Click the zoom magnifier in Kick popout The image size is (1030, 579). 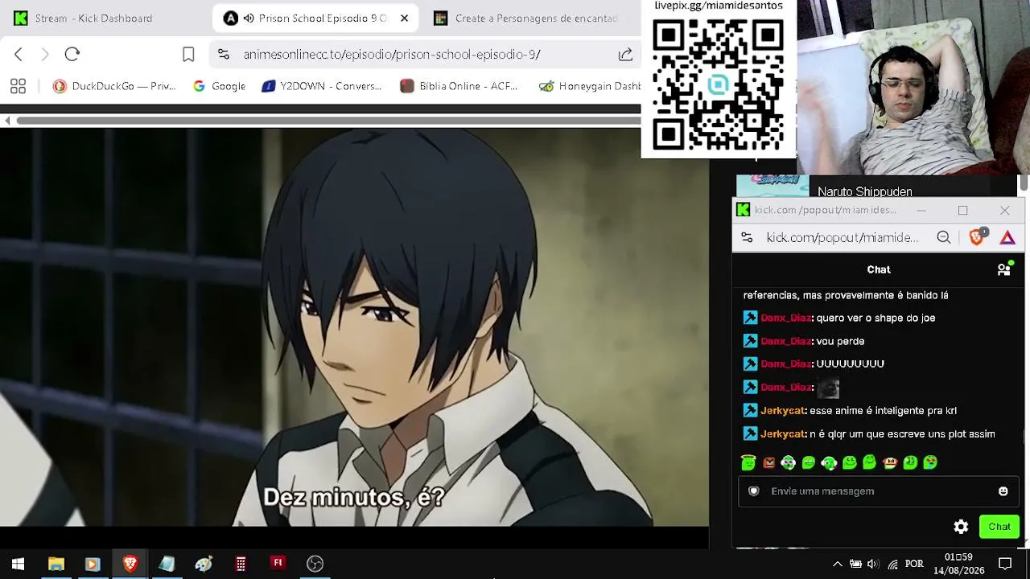pos(943,237)
